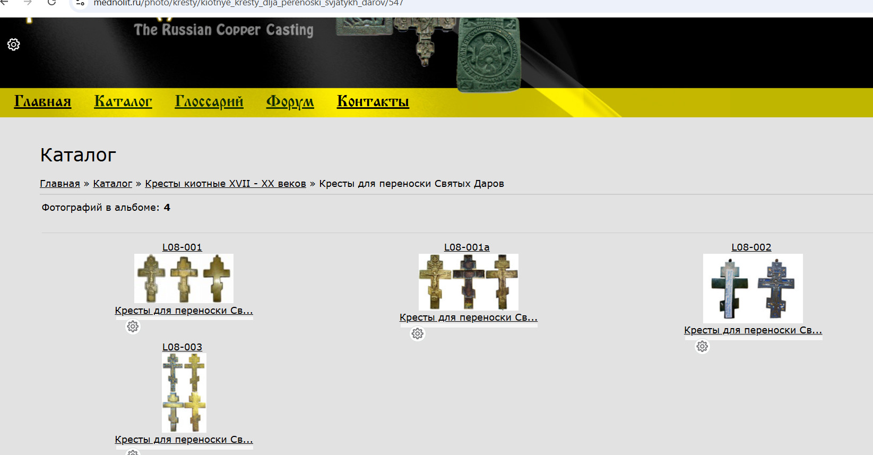Reload the page with the browser refresh icon
This screenshot has width=873, height=455.
51,3
